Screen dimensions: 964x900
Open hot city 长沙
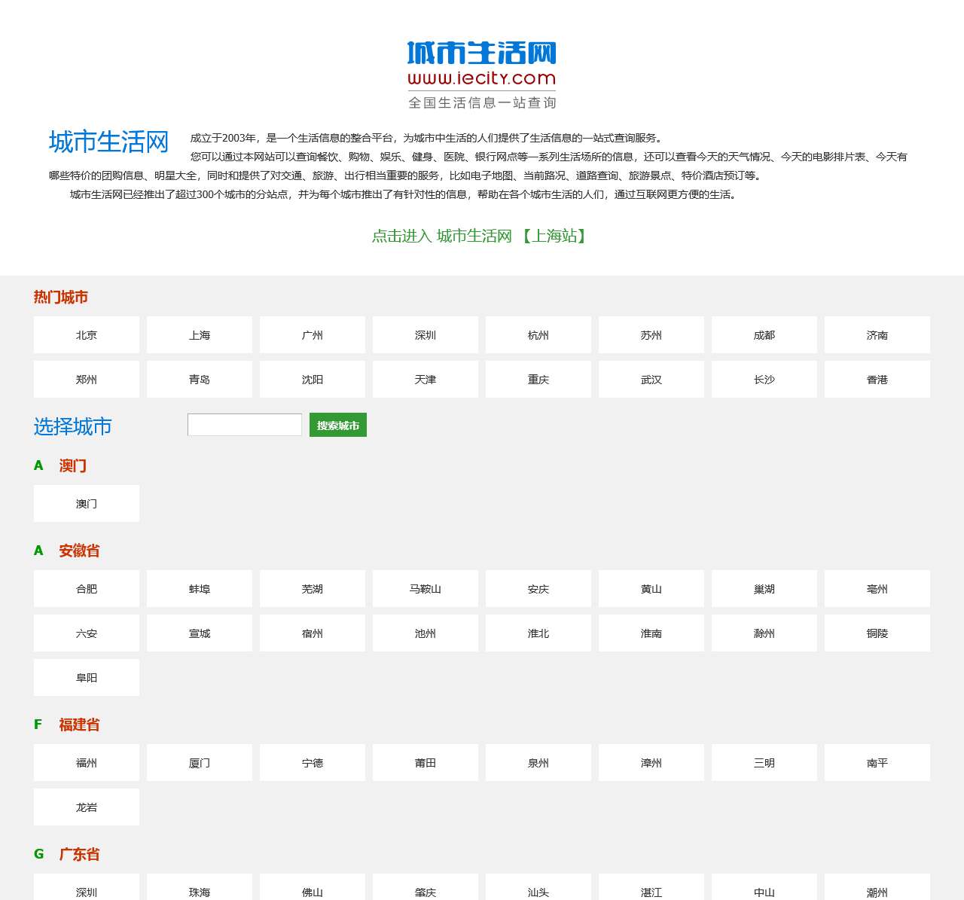[764, 380]
